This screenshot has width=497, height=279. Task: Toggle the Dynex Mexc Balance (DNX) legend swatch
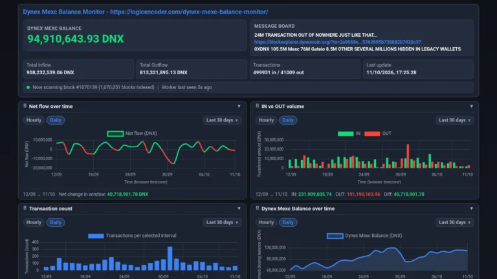[335, 236]
